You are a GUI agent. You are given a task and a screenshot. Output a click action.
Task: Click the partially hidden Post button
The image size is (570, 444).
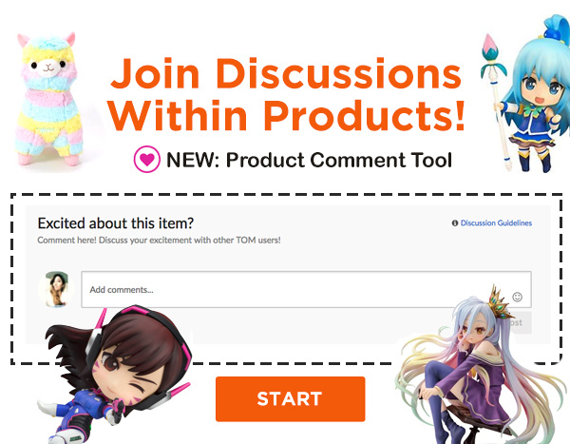518,322
